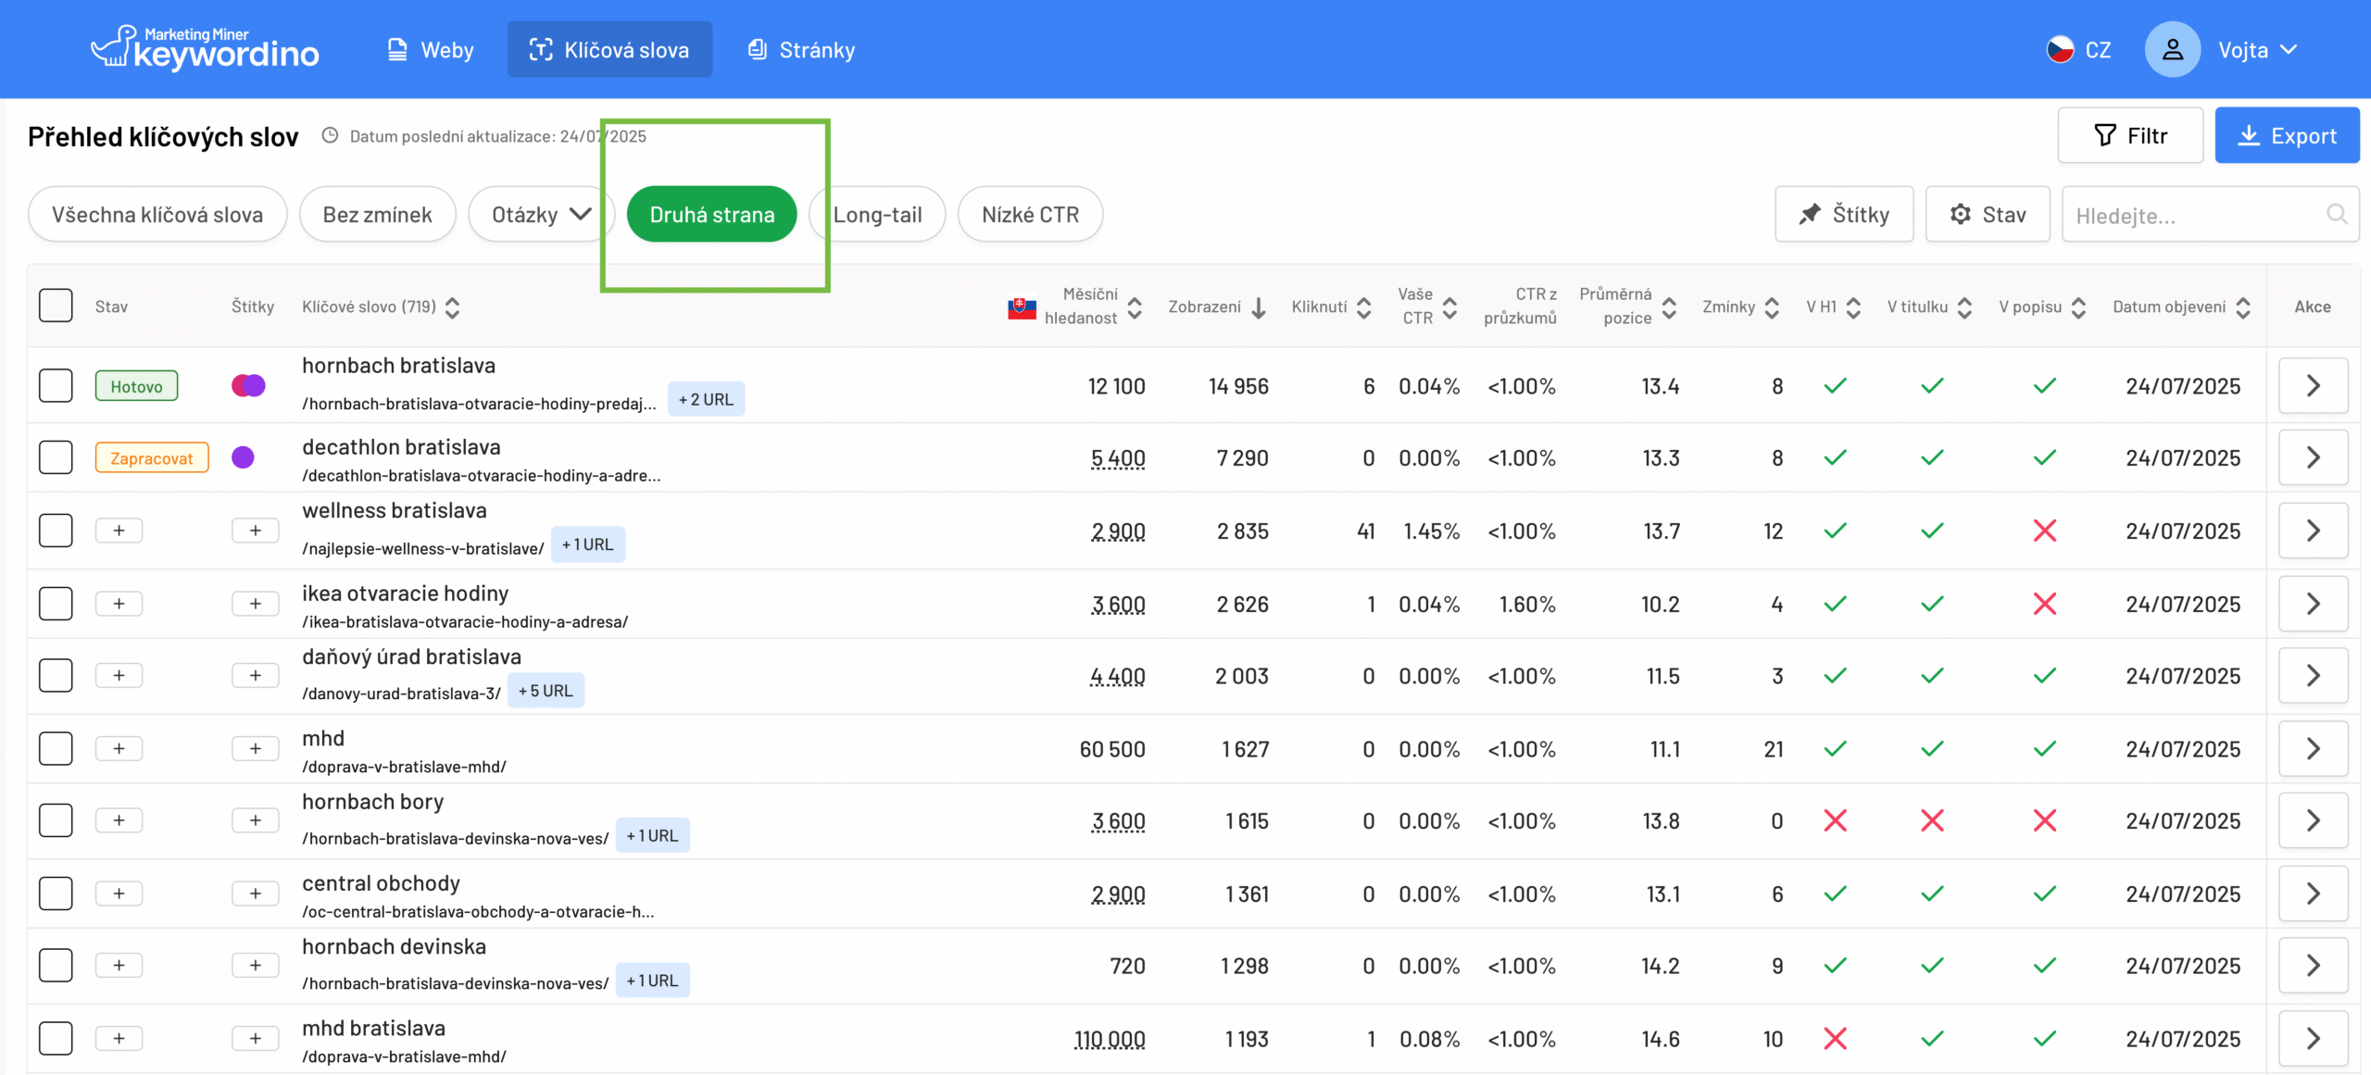Click the Slovak flag icon in table header

point(1022,307)
